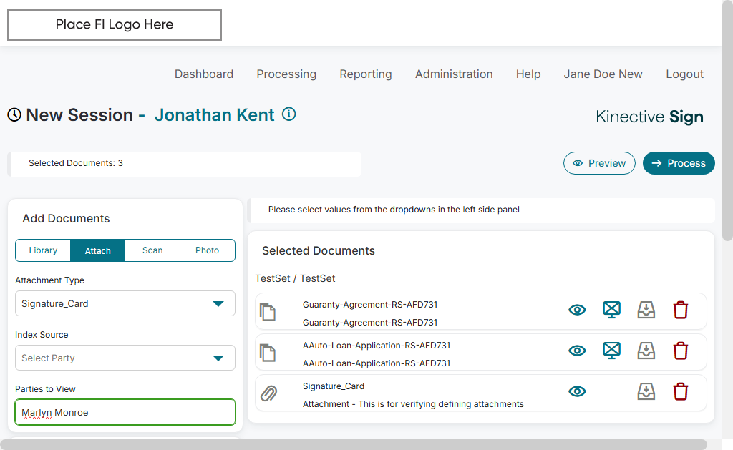The width and height of the screenshot is (733, 450).
Task: Switch to the Library tab
Action: click(x=43, y=250)
